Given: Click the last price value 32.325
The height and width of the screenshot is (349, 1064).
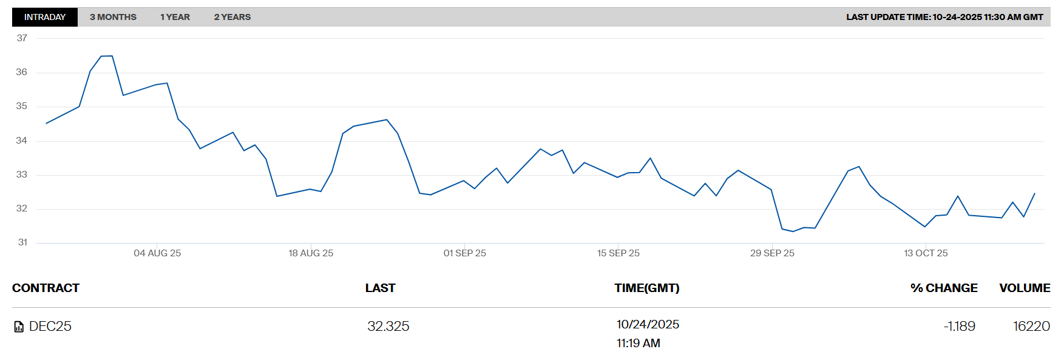Looking at the screenshot, I should pos(388,326).
